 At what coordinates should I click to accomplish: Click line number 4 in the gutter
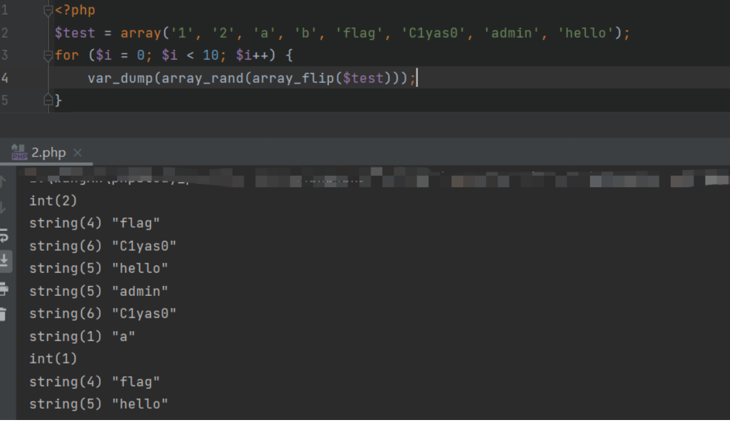5,78
